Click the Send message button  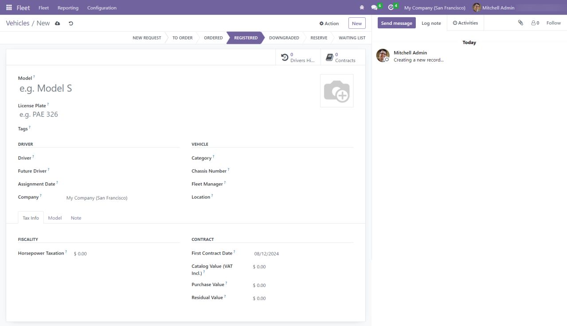coord(396,23)
